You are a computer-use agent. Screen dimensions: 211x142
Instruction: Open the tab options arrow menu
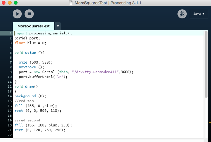pos(58,26)
